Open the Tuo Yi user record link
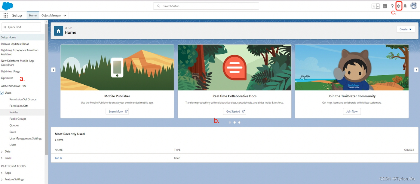 pyautogui.click(x=58, y=158)
